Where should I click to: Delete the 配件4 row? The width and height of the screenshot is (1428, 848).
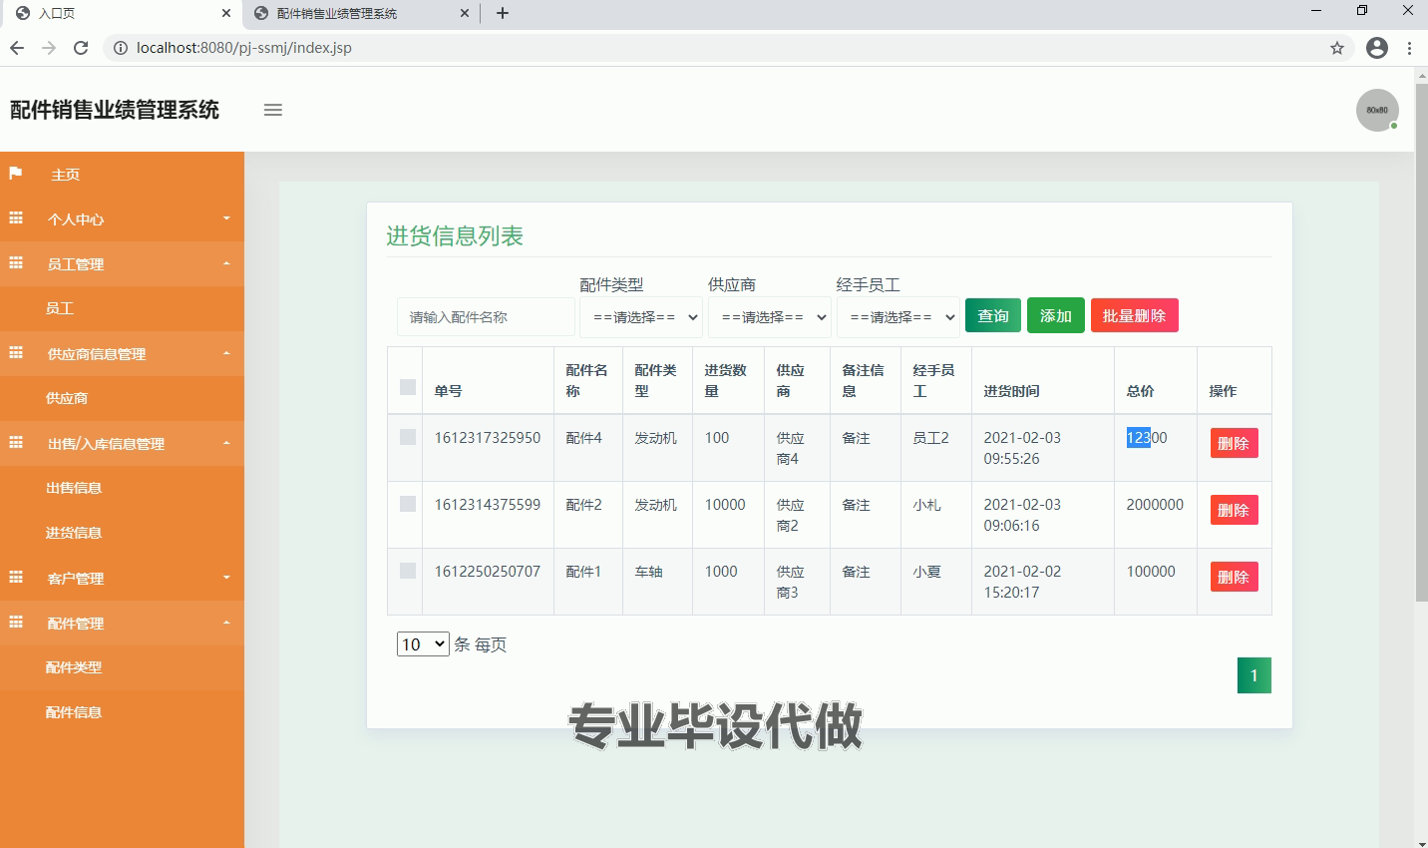(x=1234, y=443)
